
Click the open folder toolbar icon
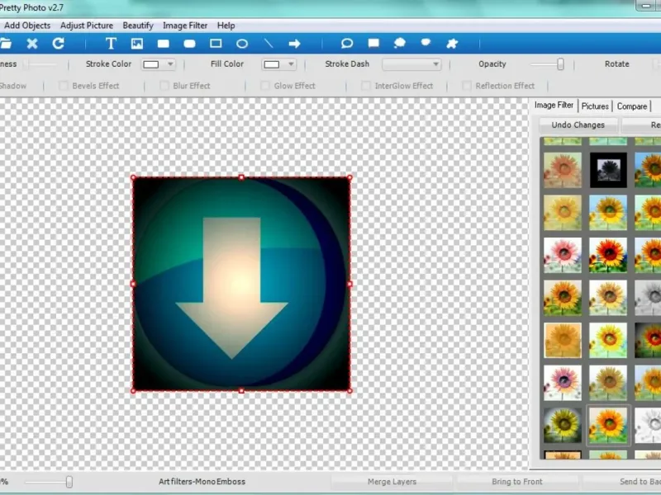5,44
